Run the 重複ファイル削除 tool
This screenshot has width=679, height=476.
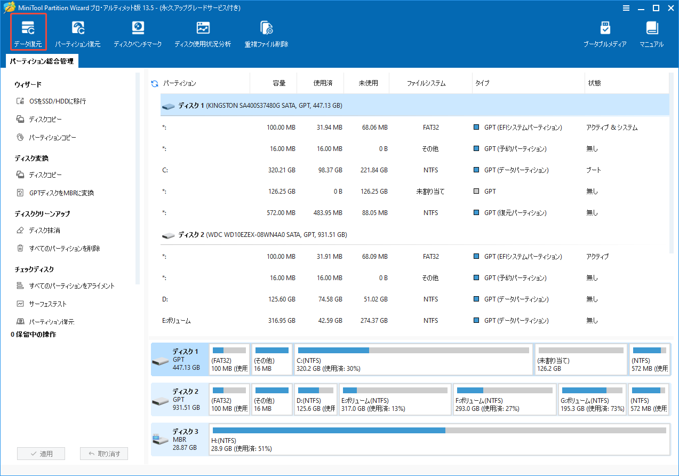[x=266, y=32]
